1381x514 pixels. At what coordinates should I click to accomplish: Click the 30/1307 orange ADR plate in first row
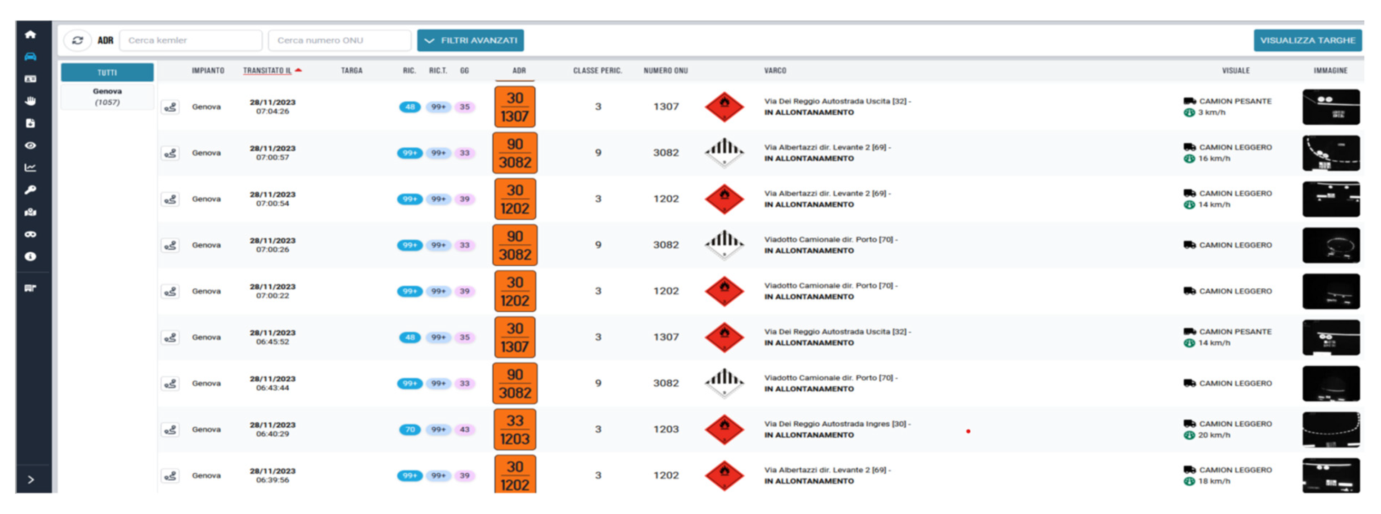515,107
